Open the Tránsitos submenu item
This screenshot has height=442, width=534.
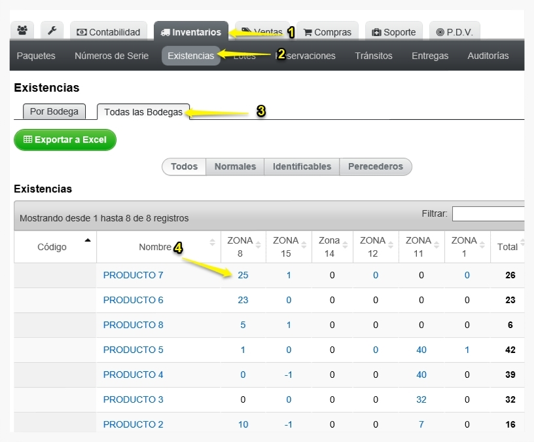(373, 56)
